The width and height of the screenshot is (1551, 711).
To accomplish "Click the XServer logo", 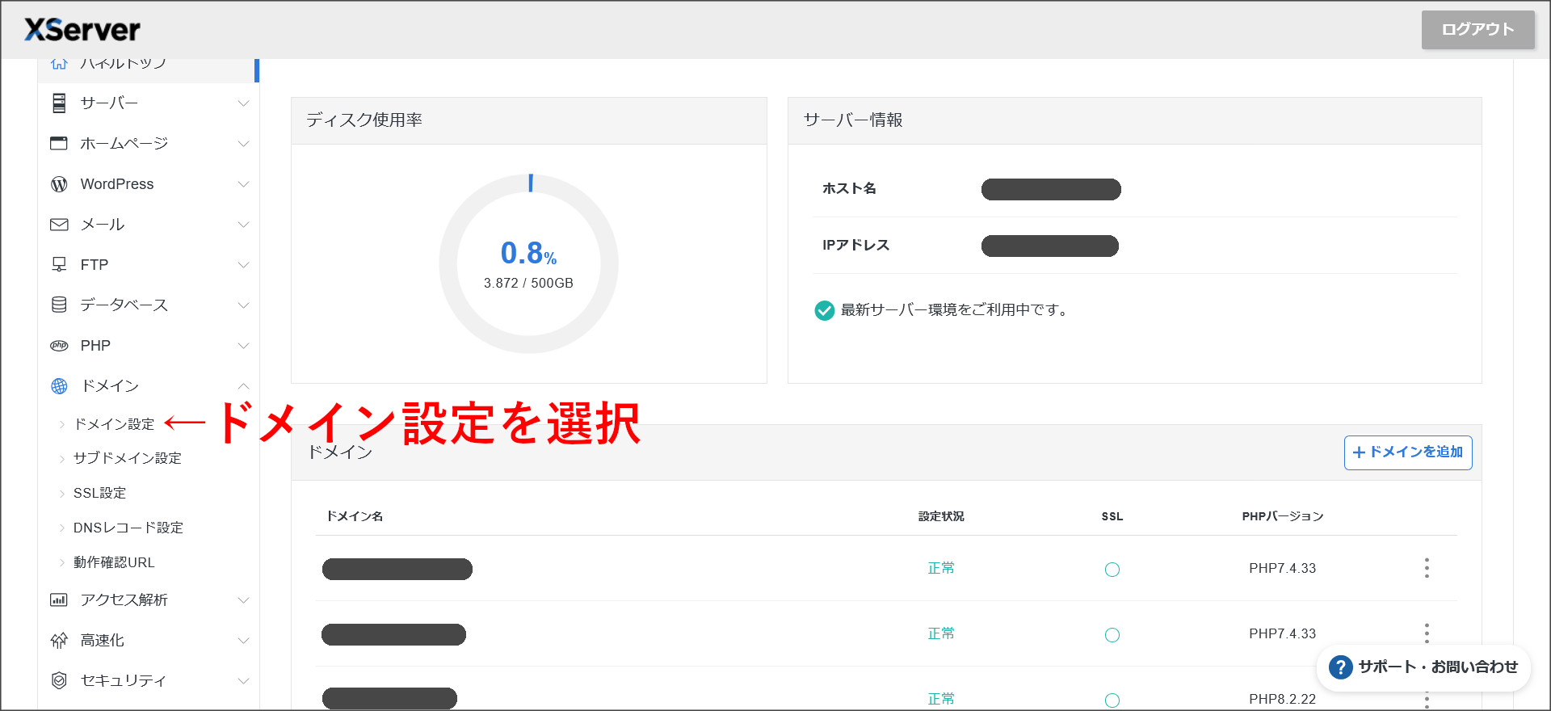I will 82,30.
